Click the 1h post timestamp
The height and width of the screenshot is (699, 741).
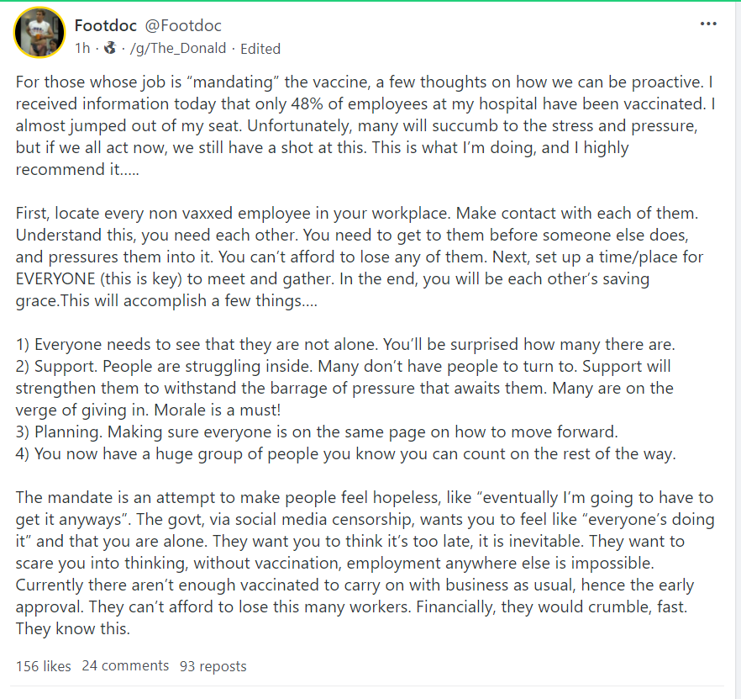coord(82,48)
